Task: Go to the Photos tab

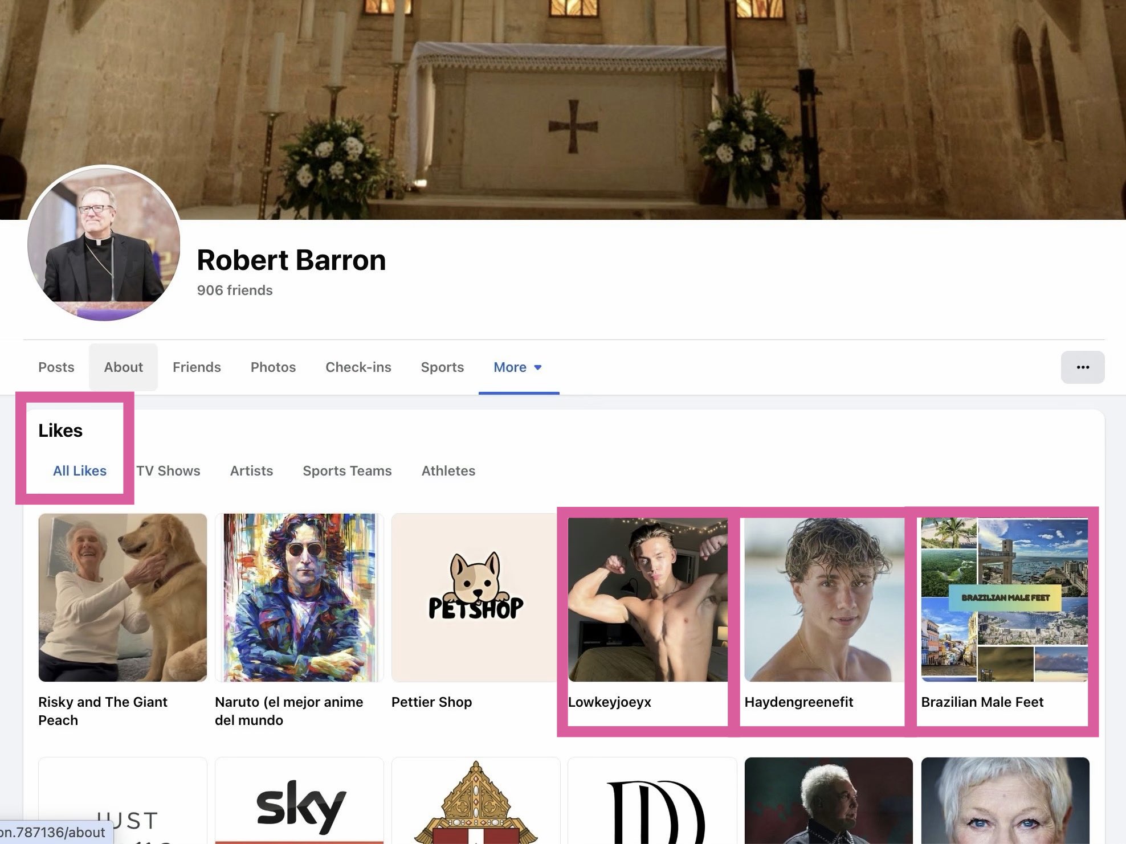Action: pos(273,367)
